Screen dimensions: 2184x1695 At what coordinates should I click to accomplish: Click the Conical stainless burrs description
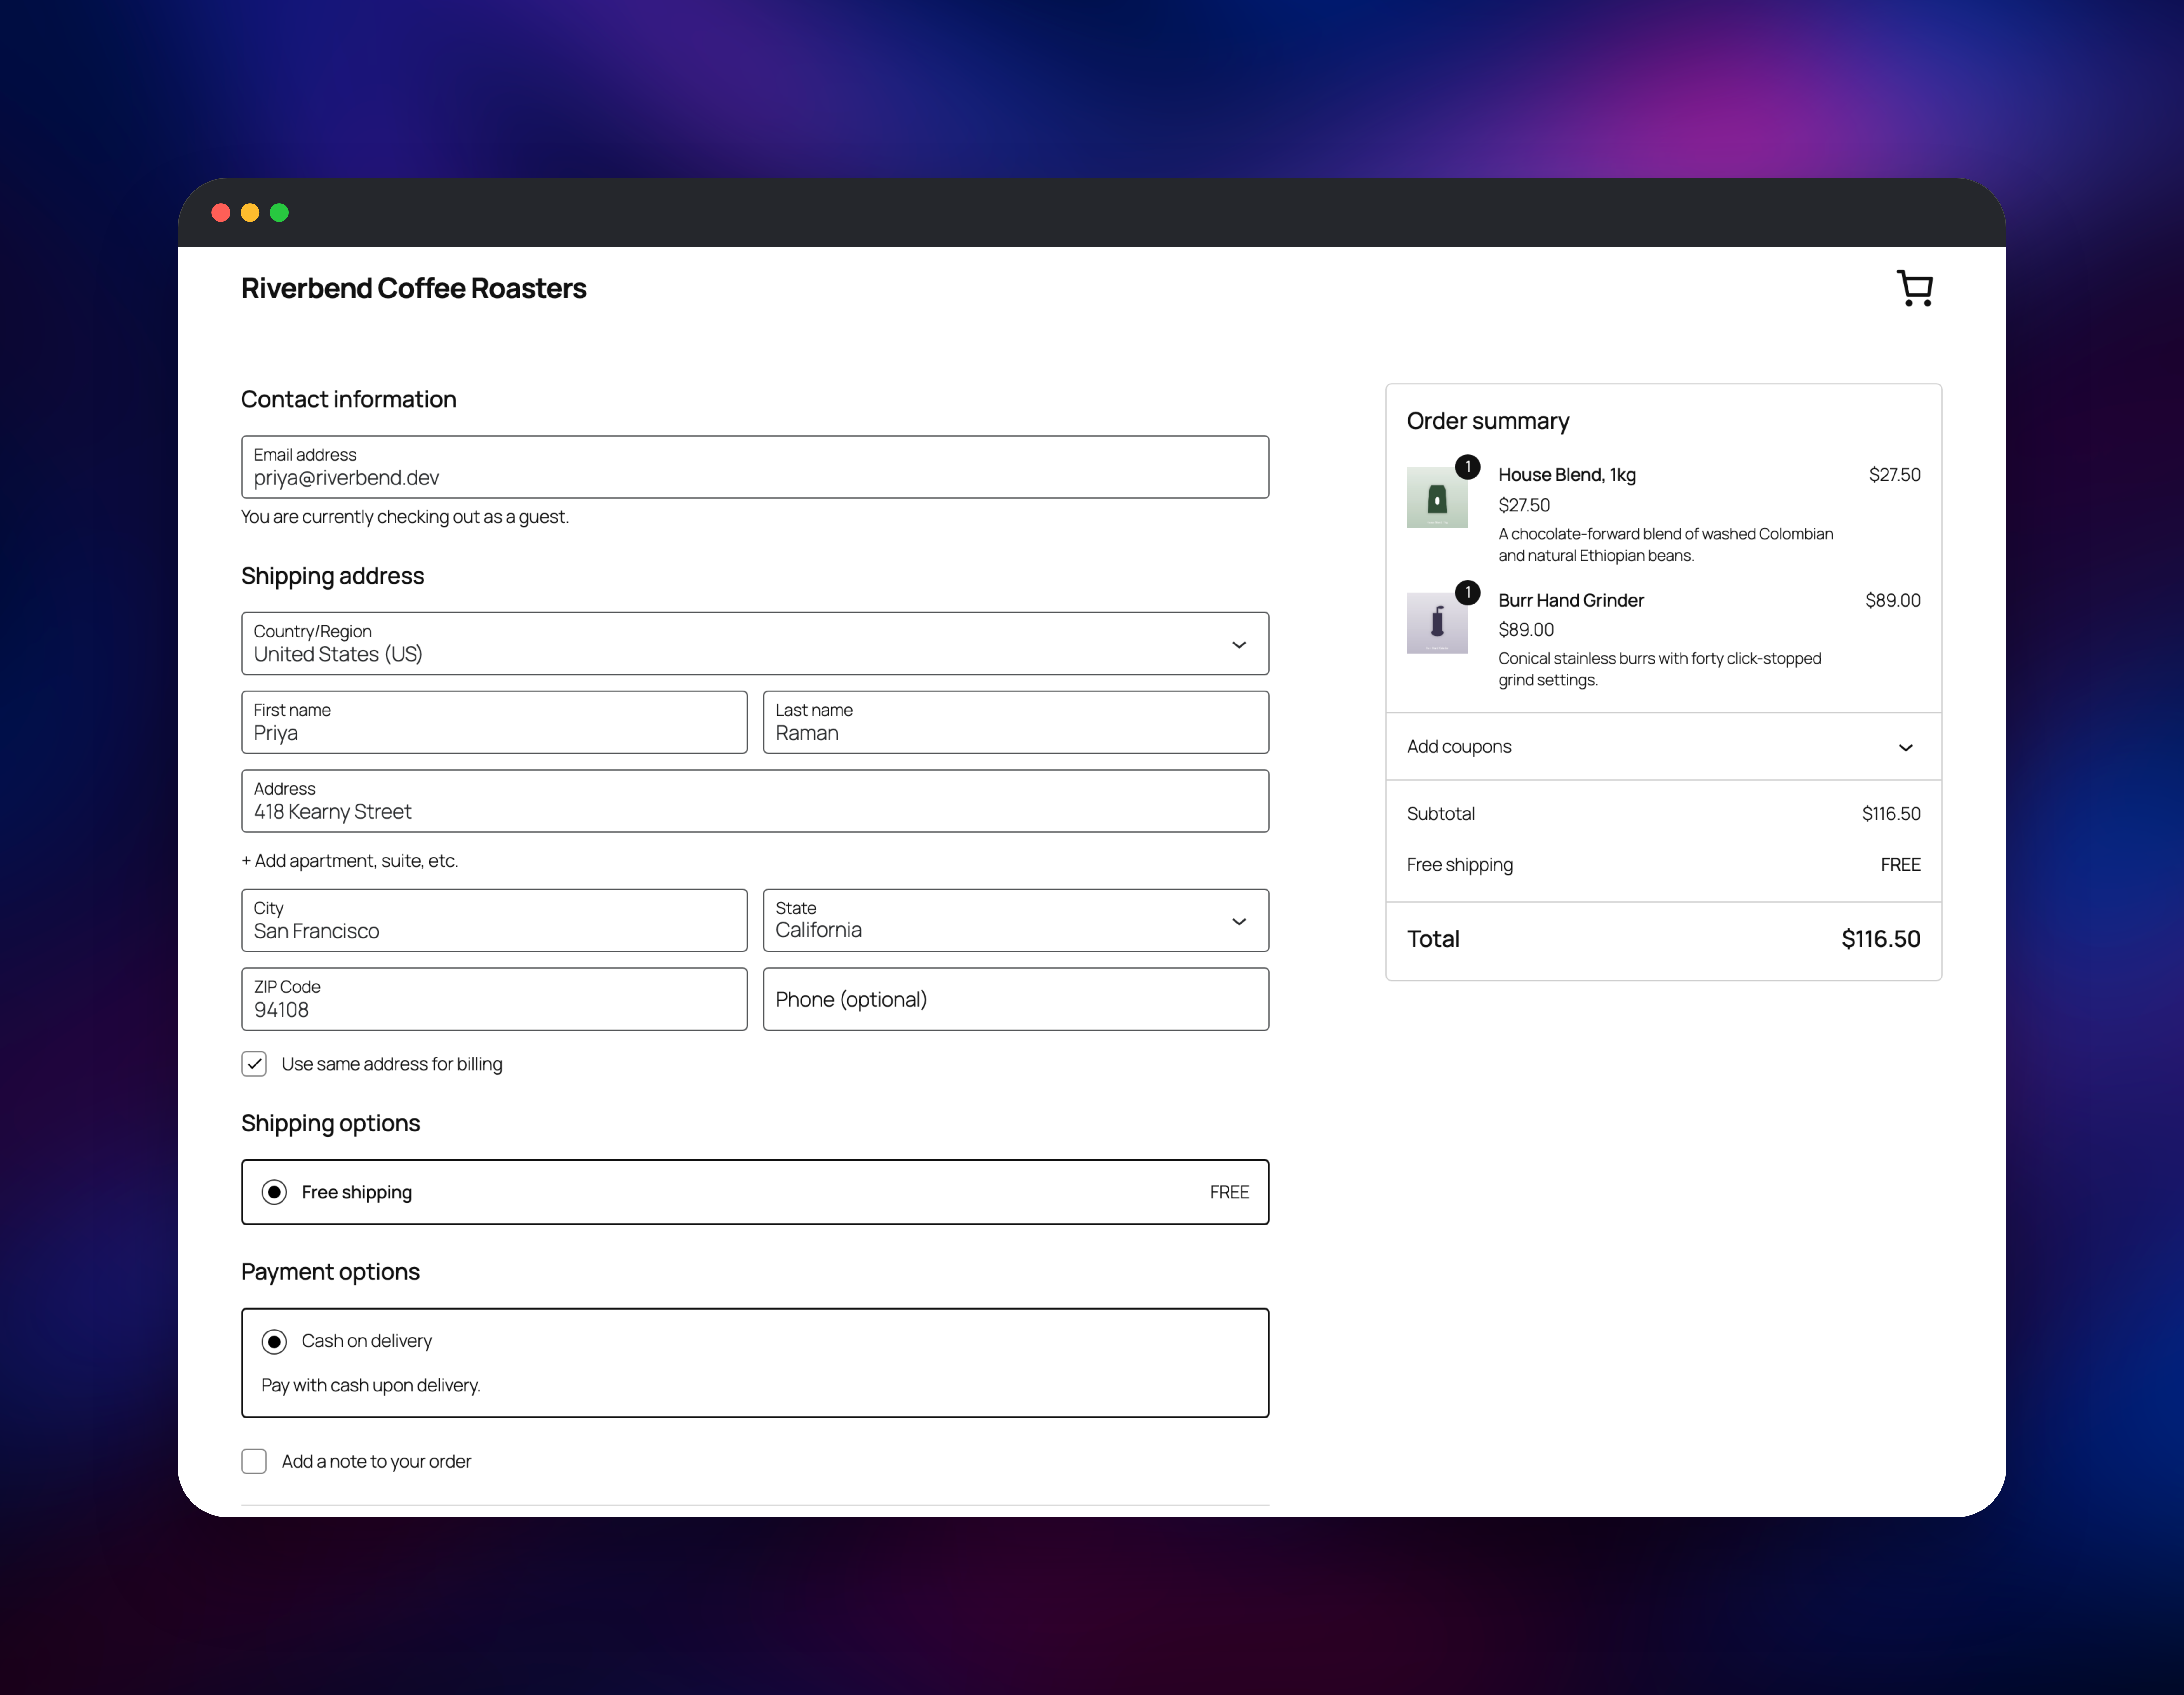point(1660,669)
